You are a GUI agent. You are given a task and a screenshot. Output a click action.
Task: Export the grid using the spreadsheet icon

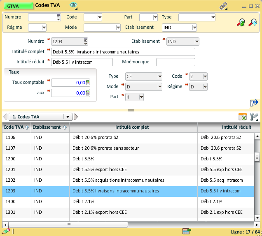(x=243, y=117)
